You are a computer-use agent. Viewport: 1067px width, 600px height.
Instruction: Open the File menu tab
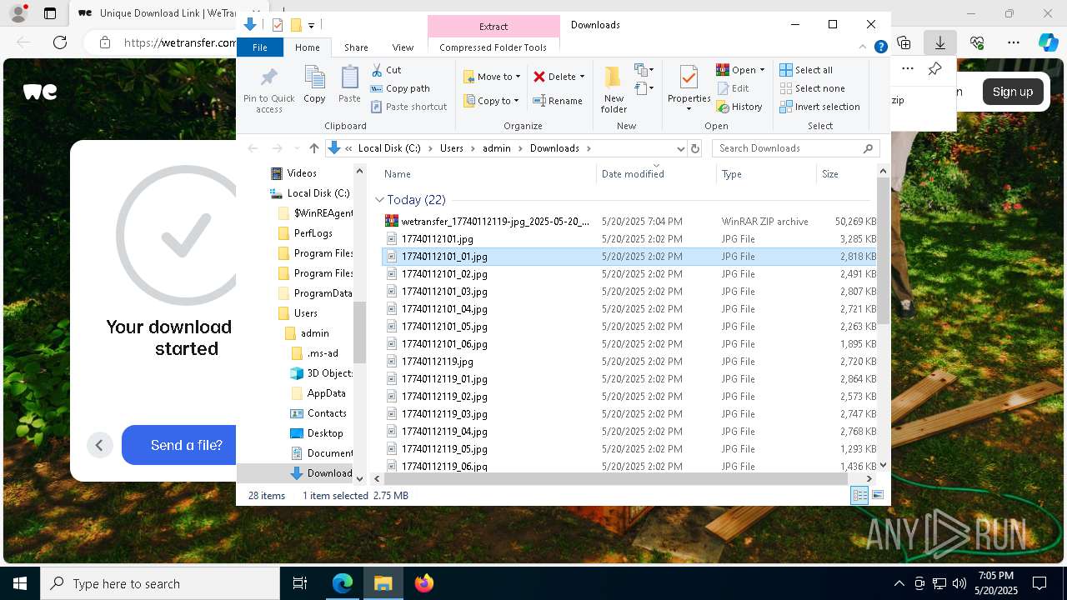(x=260, y=47)
